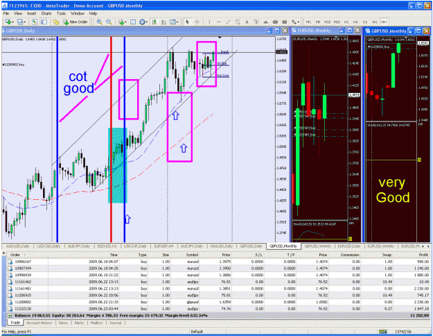Expand the profiles dropdown arrow
Image resolution: width=433 pixels, height=336 pixels.
[x=24, y=22]
